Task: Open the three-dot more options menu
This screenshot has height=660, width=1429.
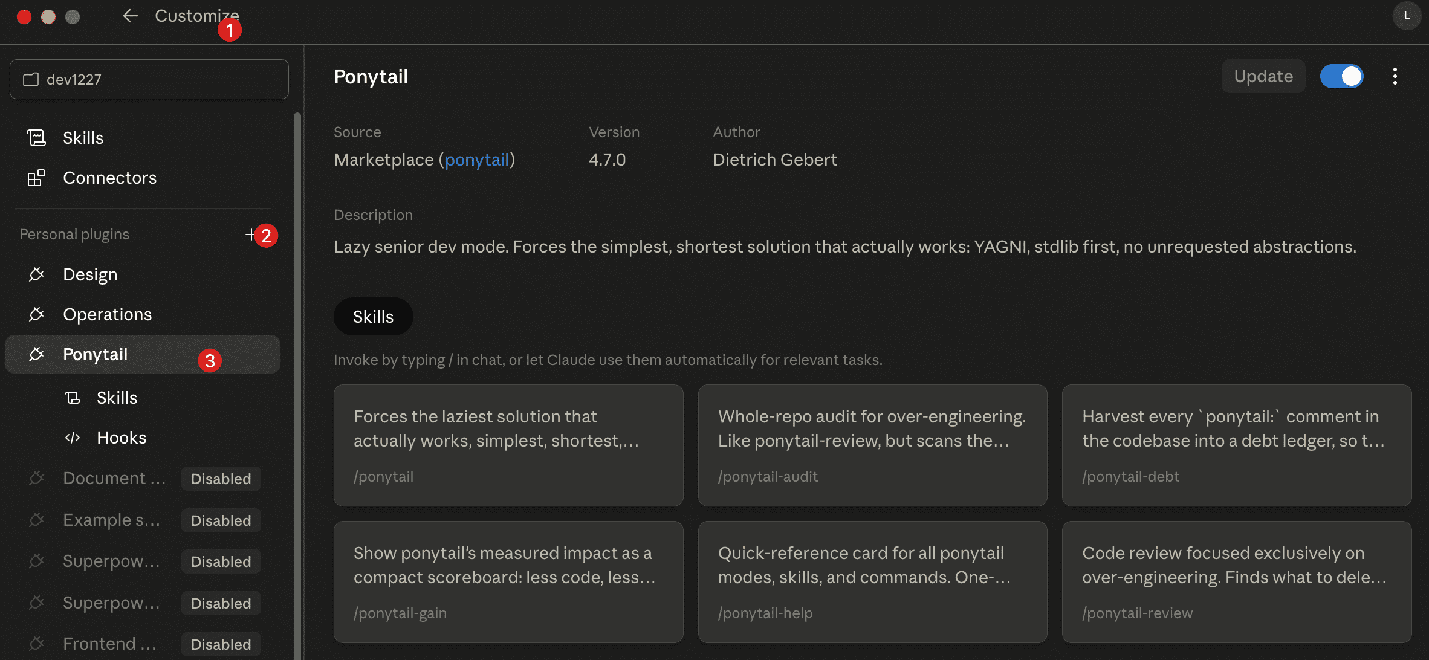Action: click(x=1395, y=76)
